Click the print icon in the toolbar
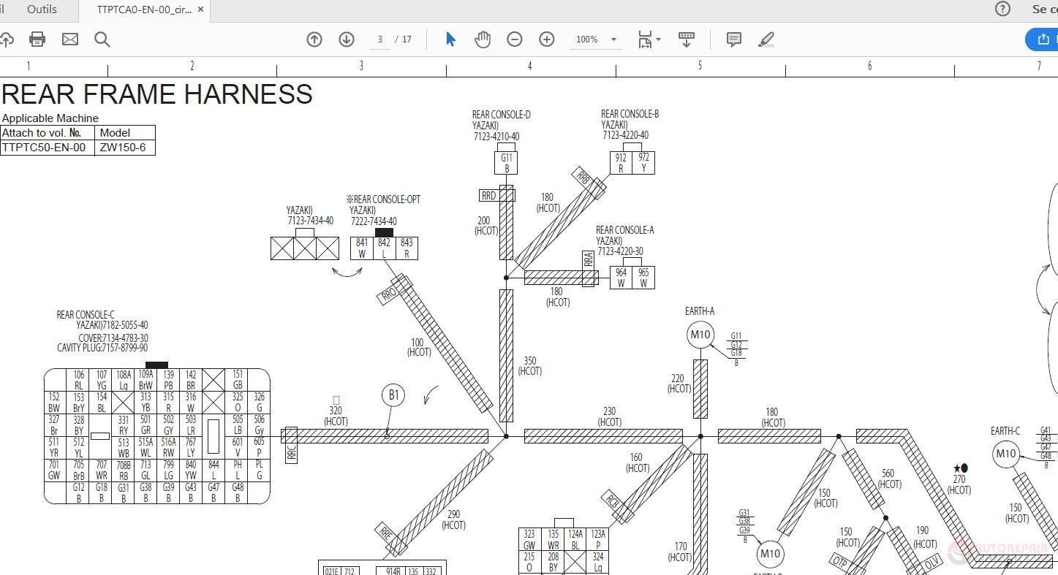This screenshot has height=575, width=1058. point(37,39)
